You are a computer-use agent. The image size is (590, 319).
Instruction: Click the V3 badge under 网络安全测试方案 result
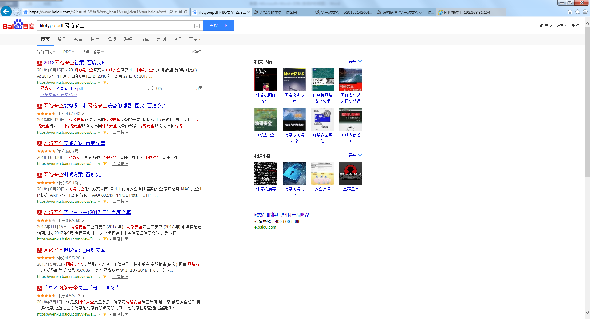[x=106, y=202]
